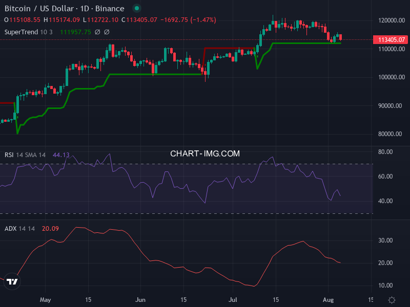Screen dimensions: 410x307
Task: Click open price 115108.55
Action: 25,20
